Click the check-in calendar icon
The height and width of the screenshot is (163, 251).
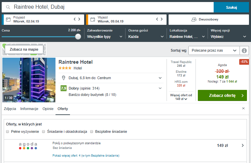(8, 19)
